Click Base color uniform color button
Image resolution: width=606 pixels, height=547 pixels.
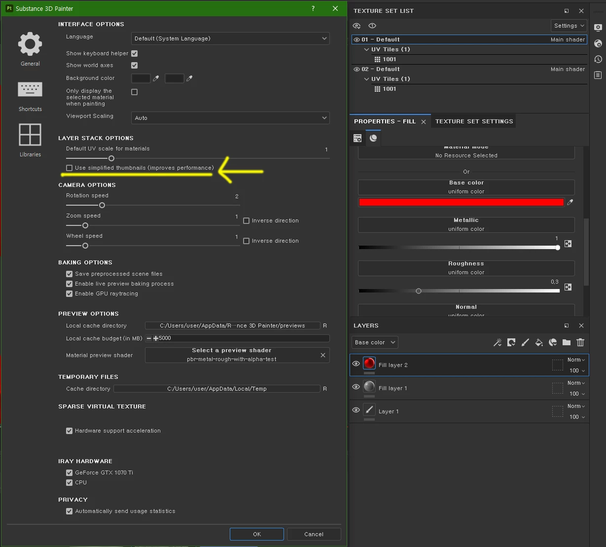click(x=466, y=187)
